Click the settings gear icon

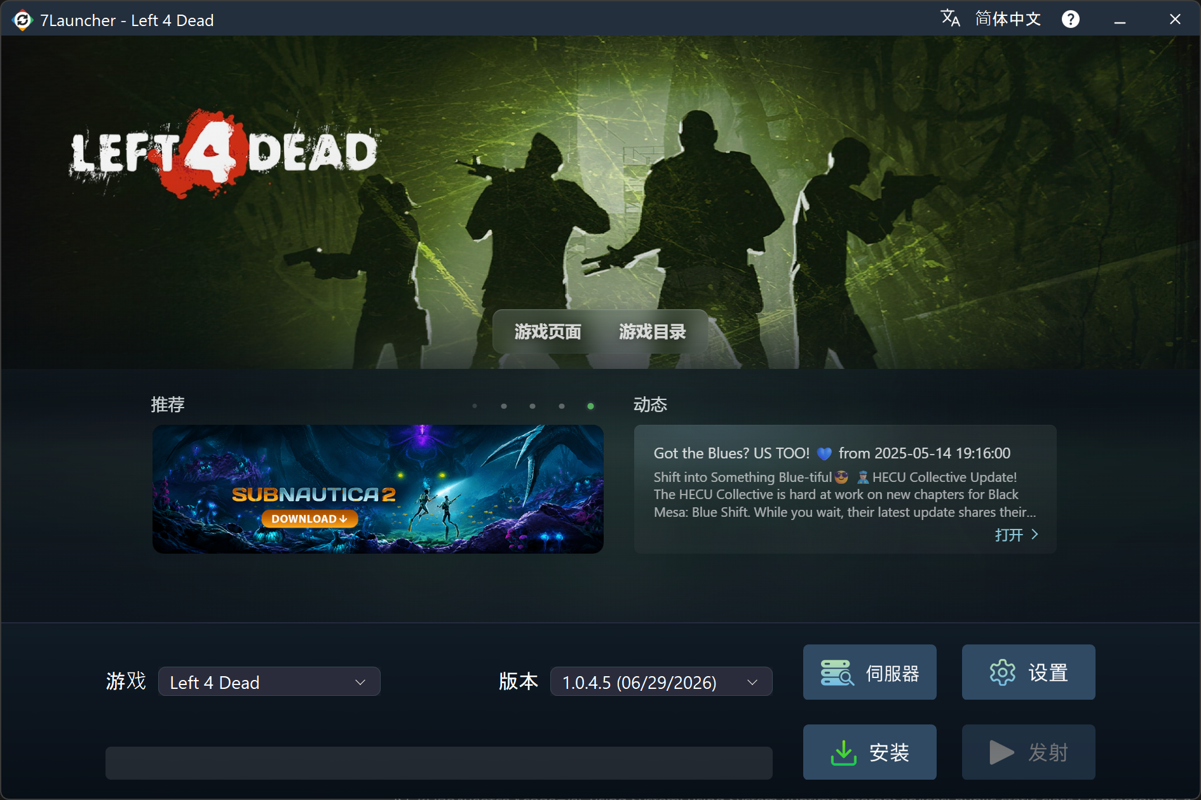coord(1003,672)
